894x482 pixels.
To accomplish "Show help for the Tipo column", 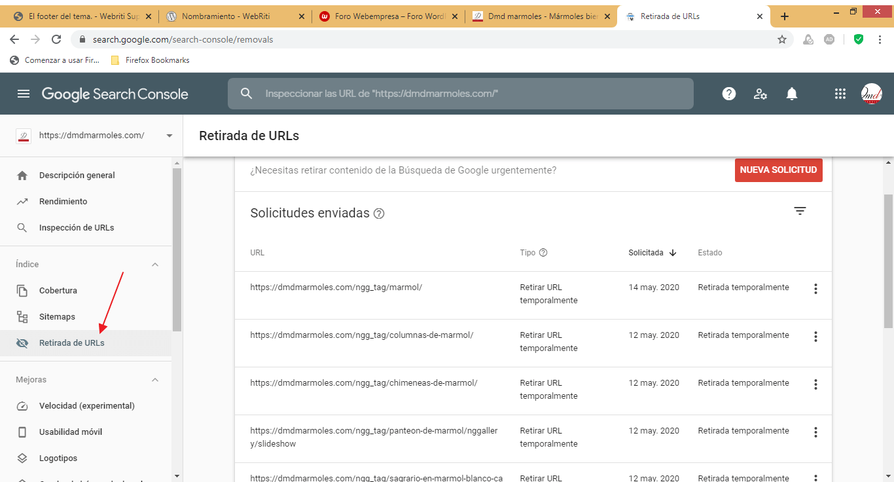I will tap(543, 253).
